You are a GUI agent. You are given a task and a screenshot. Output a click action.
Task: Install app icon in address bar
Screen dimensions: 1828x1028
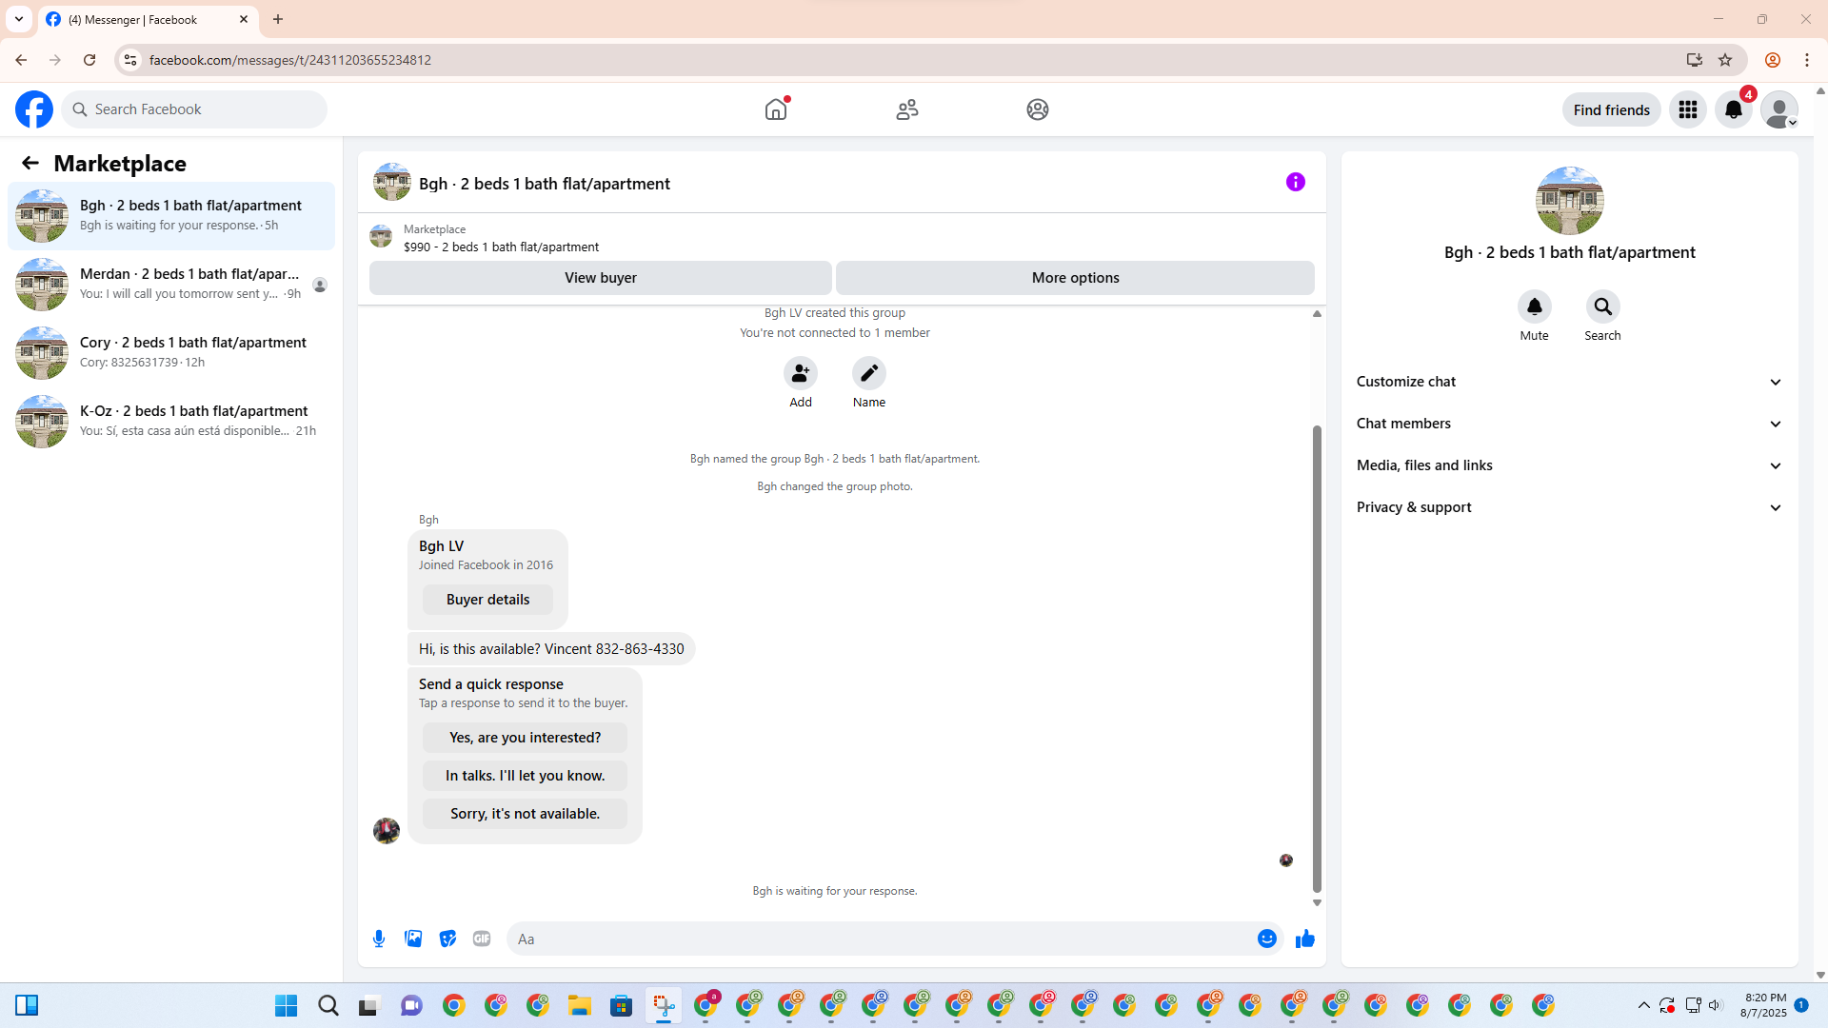pyautogui.click(x=1695, y=60)
